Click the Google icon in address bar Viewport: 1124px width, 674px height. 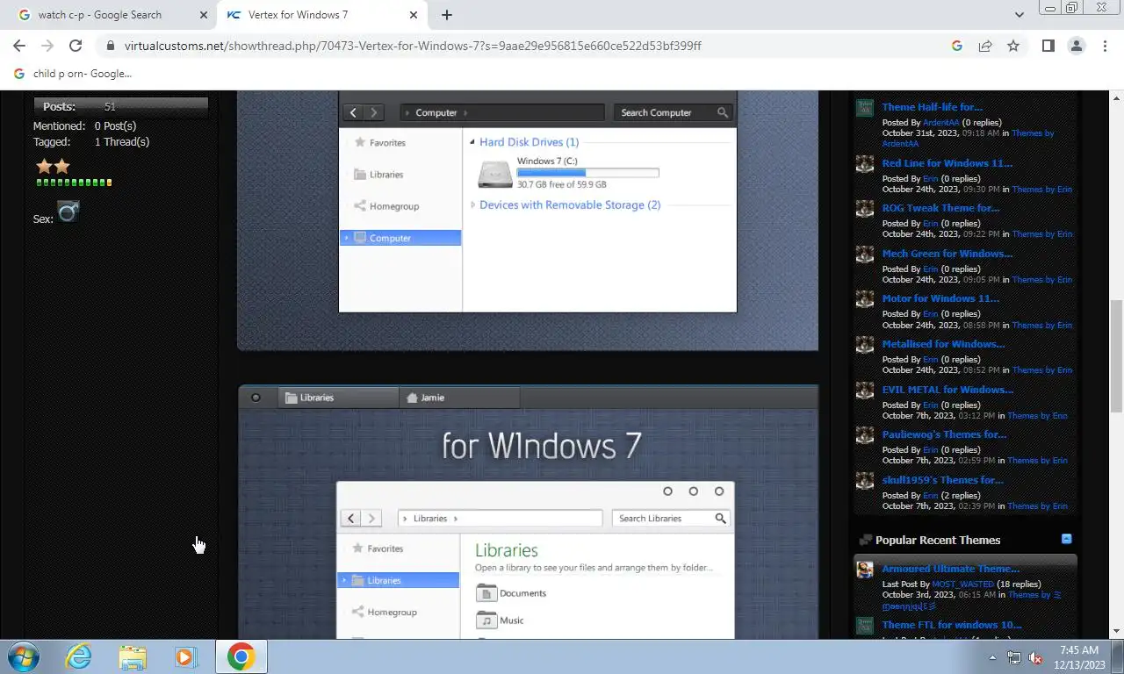(957, 46)
